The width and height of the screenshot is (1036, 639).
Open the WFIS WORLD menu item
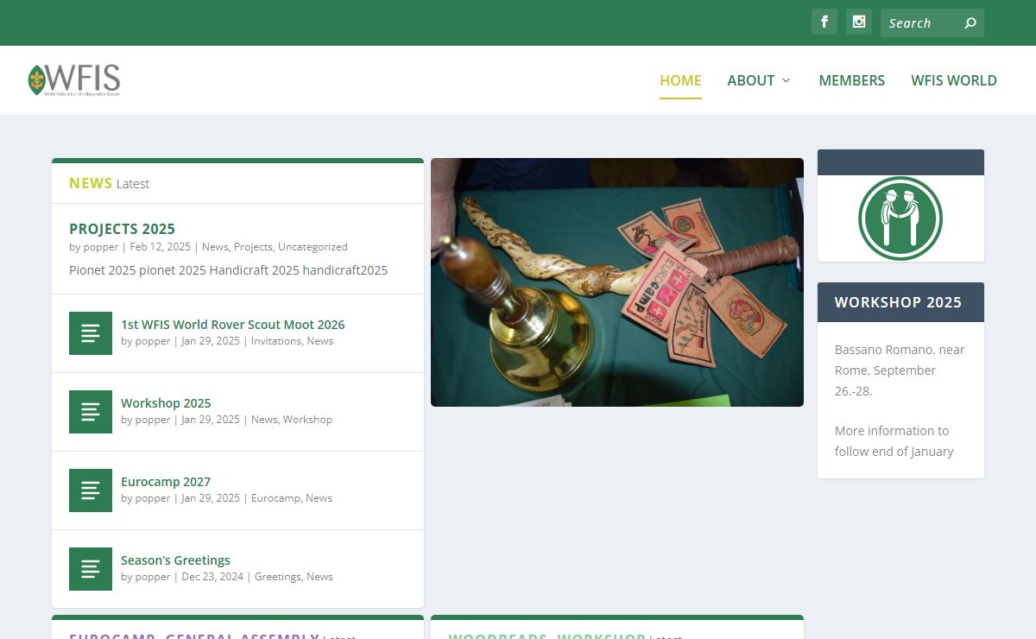(954, 80)
